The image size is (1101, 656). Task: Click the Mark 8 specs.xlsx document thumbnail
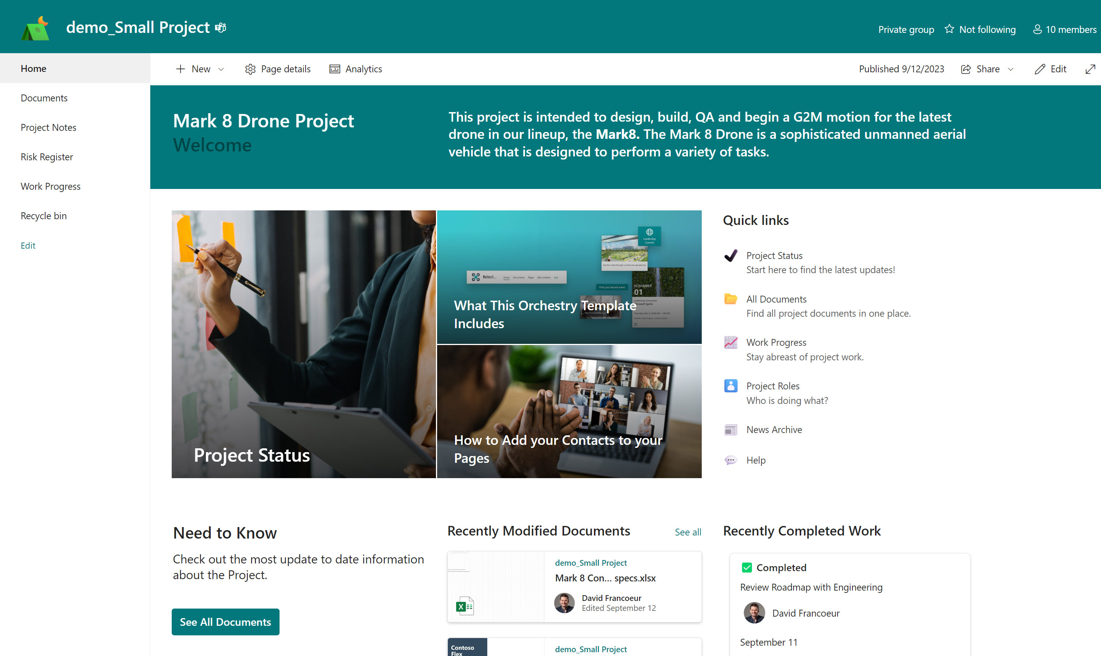click(496, 587)
